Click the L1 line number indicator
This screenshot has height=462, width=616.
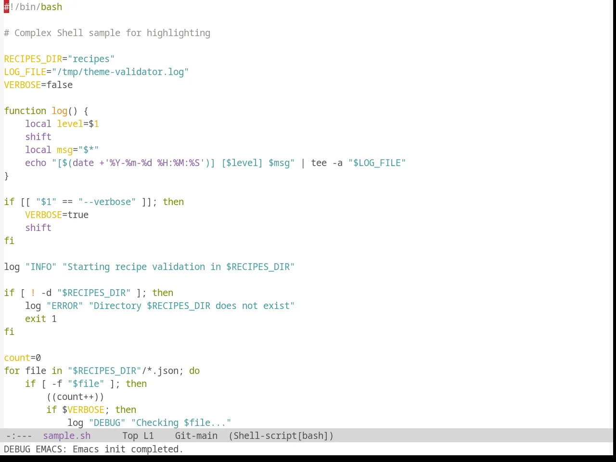point(148,436)
